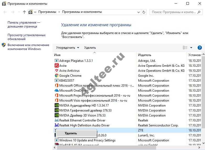Click the Программы breadcrumb segment
Screen dimensions: 205x150
[x=47, y=12]
